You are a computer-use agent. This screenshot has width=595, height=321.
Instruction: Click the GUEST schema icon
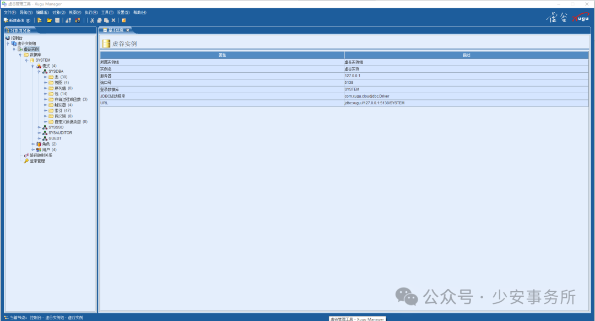(x=45, y=138)
